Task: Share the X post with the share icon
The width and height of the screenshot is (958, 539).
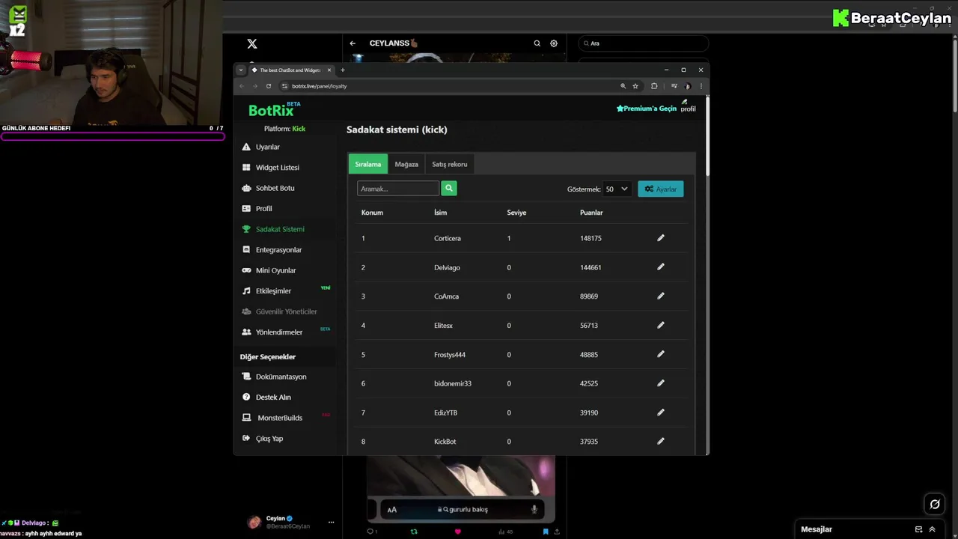Action: tap(557, 532)
